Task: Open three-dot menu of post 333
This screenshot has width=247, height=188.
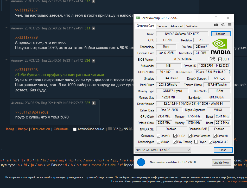Action: pos(7,27)
